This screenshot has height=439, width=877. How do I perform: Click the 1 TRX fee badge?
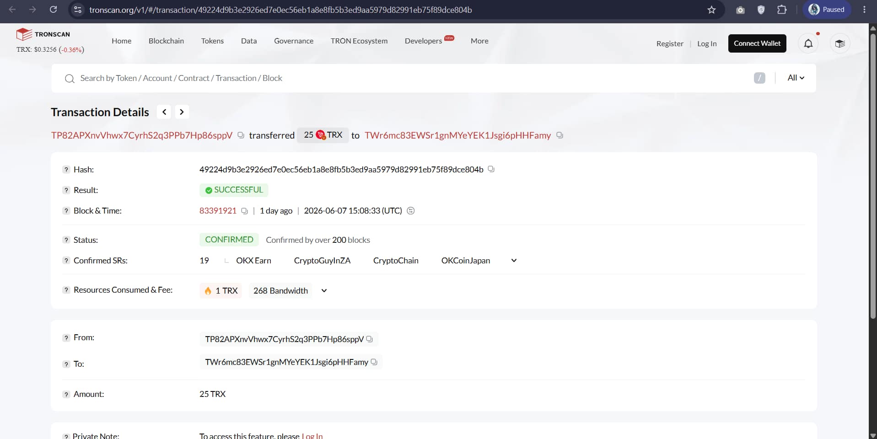click(x=221, y=291)
